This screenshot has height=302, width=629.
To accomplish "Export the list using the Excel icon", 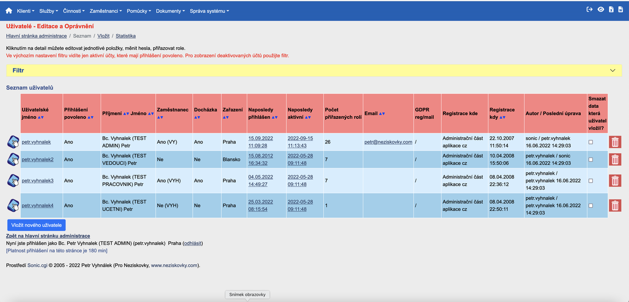I will 611,9.
